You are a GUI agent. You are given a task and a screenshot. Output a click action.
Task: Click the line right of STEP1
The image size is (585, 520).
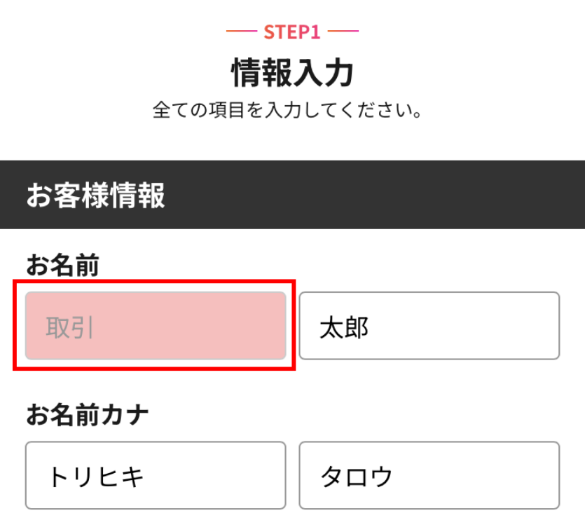pyautogui.click(x=343, y=32)
